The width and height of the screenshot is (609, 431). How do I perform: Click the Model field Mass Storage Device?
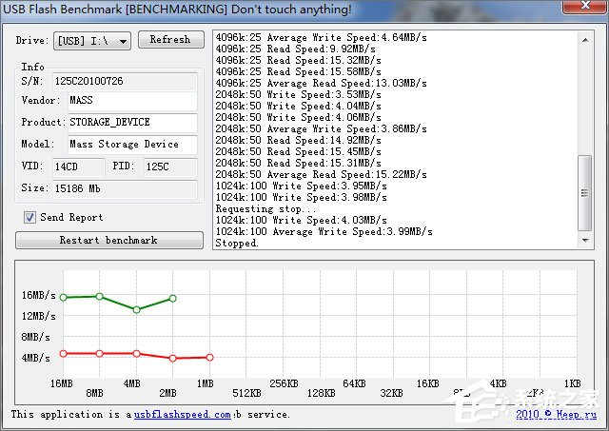130,145
